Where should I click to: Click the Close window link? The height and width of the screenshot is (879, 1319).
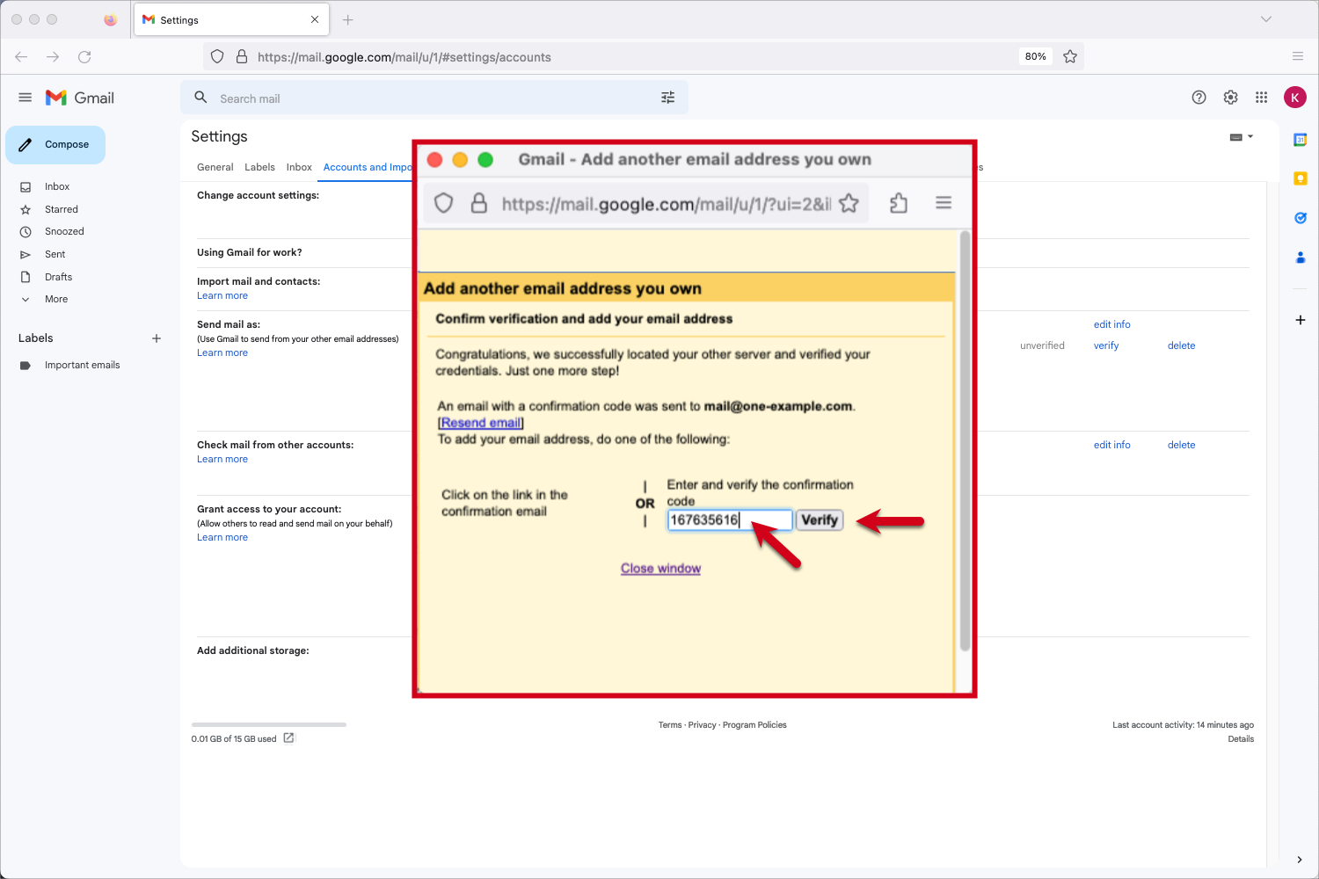point(660,569)
